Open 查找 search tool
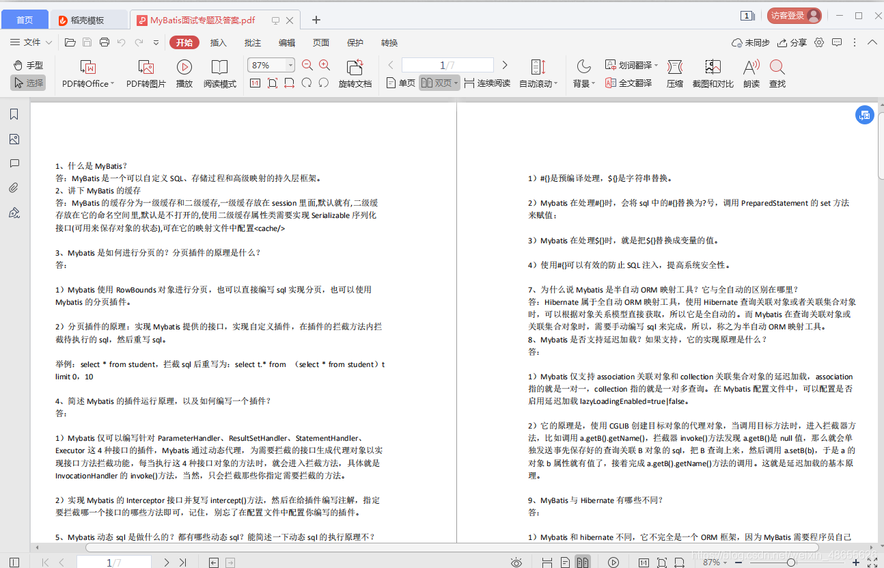Image resolution: width=884 pixels, height=568 pixels. click(777, 75)
